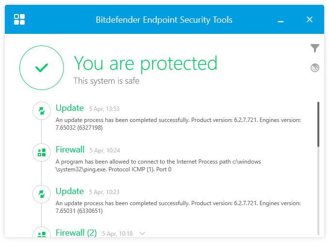Open the Firewall (2) grouped entry
The height and width of the screenshot is (242, 329).
tap(76, 233)
